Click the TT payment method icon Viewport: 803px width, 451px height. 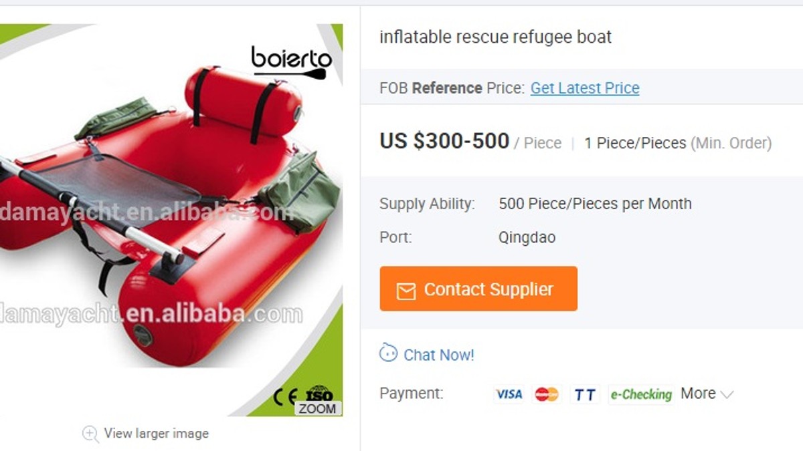[x=584, y=394]
